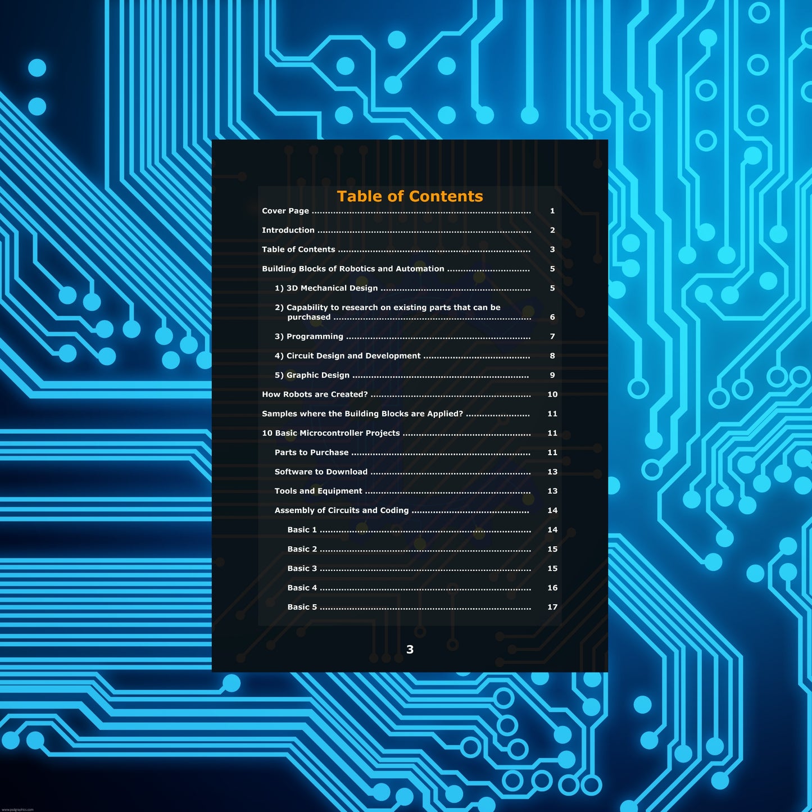Go to 3D Mechanical Design section
The width and height of the screenshot is (812, 812).
coord(326,288)
